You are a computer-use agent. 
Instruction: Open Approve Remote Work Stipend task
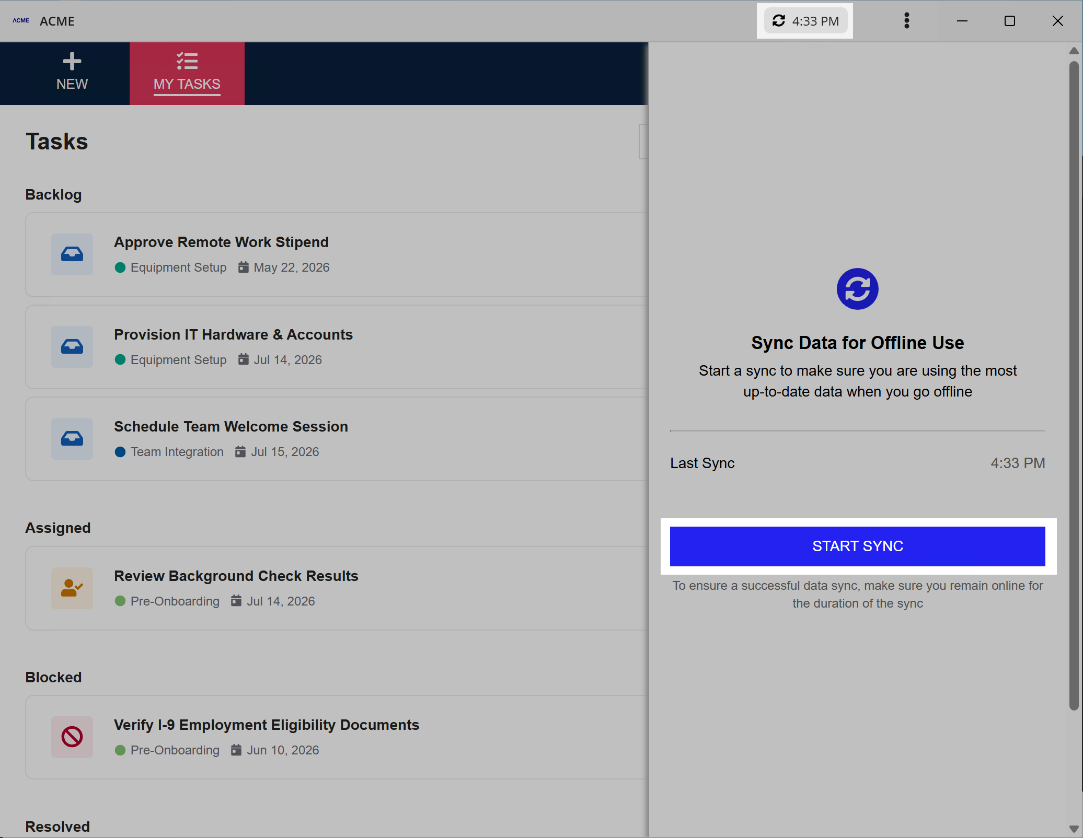(x=337, y=254)
